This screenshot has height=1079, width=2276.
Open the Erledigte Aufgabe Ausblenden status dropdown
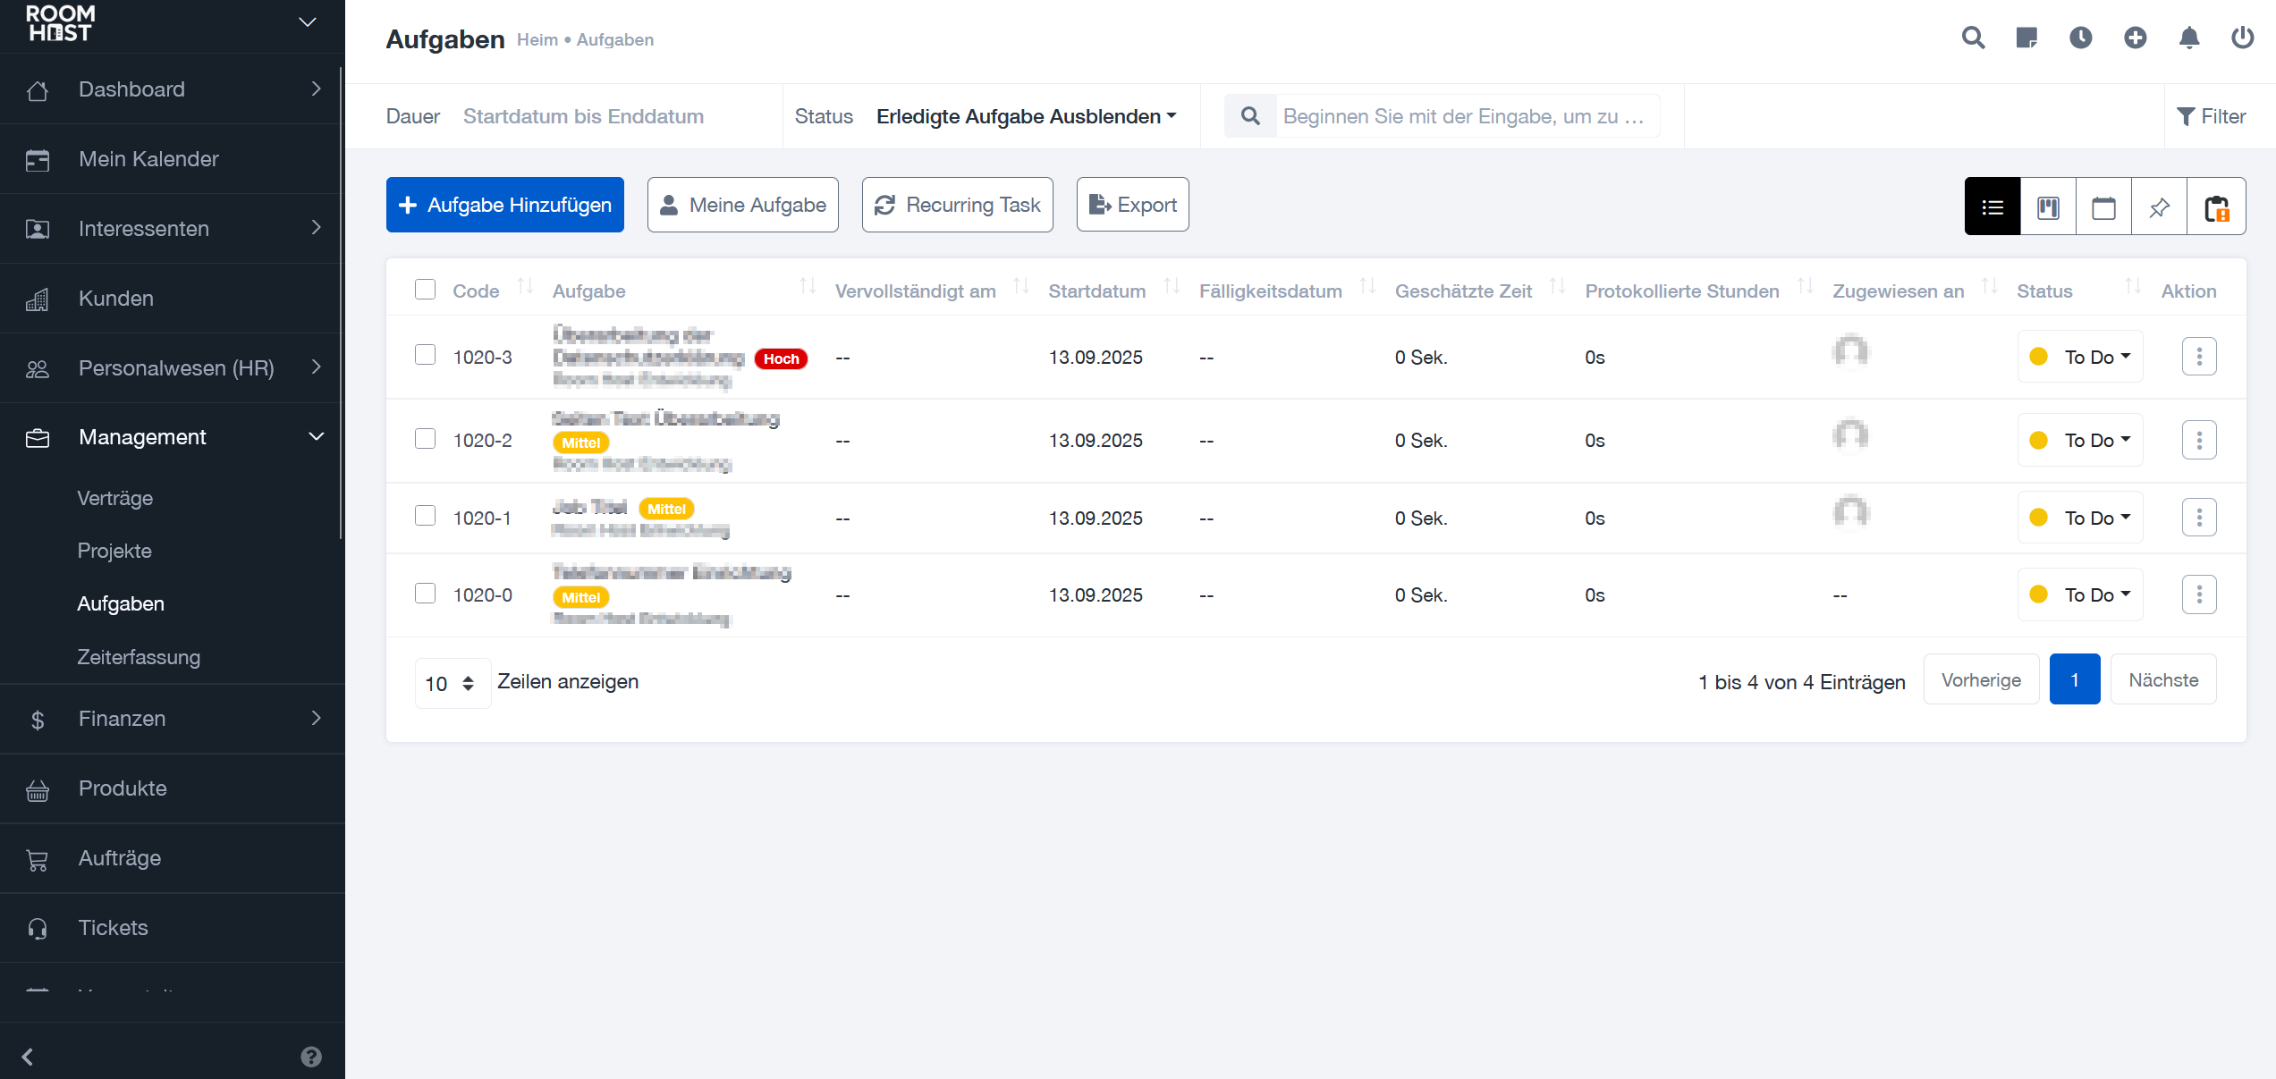1026,116
